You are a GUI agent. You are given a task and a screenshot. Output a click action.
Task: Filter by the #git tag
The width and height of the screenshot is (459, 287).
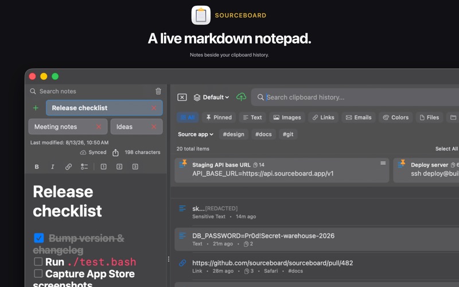(288, 134)
